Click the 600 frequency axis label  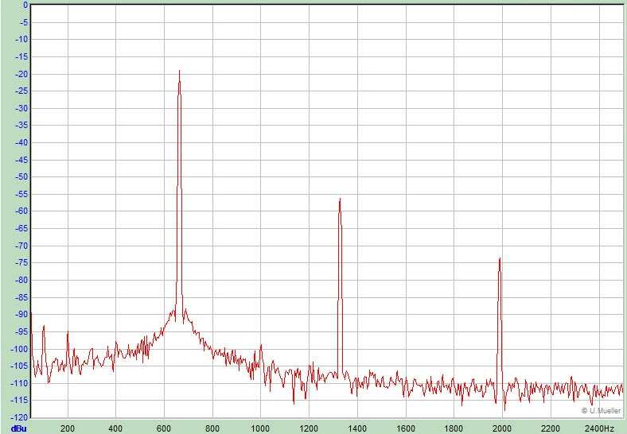(164, 428)
